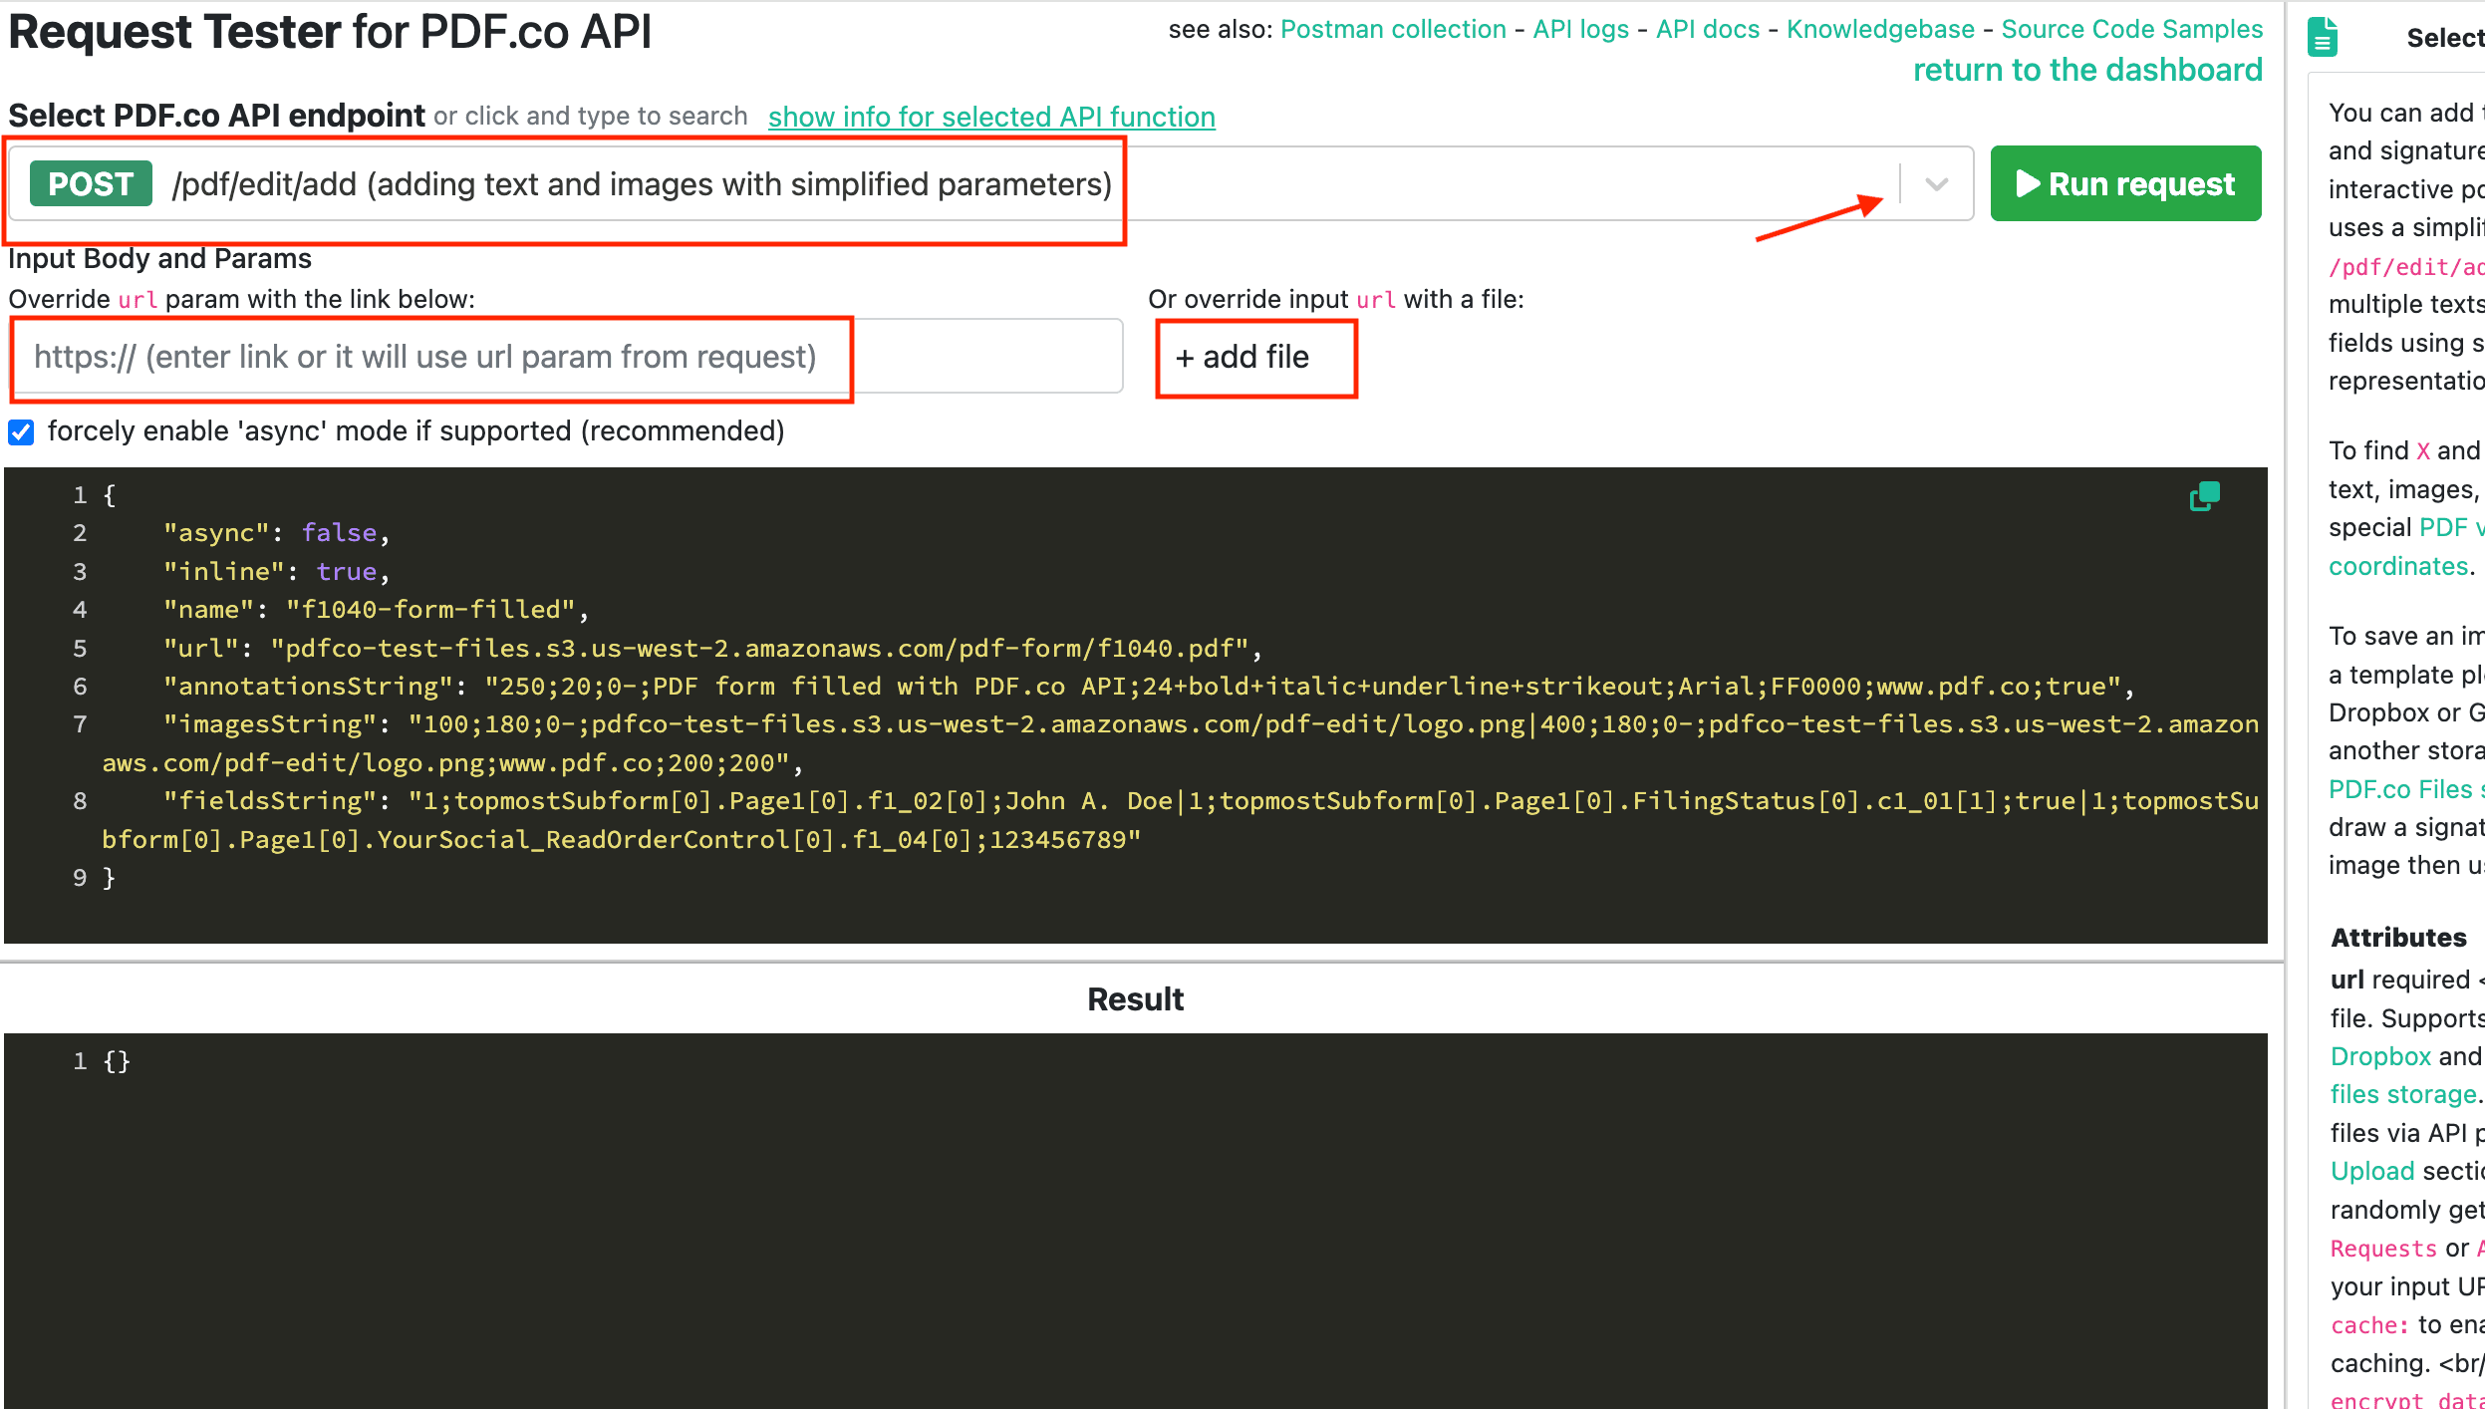
Task: Open the Dropbox link in Attributes
Action: click(2379, 1056)
